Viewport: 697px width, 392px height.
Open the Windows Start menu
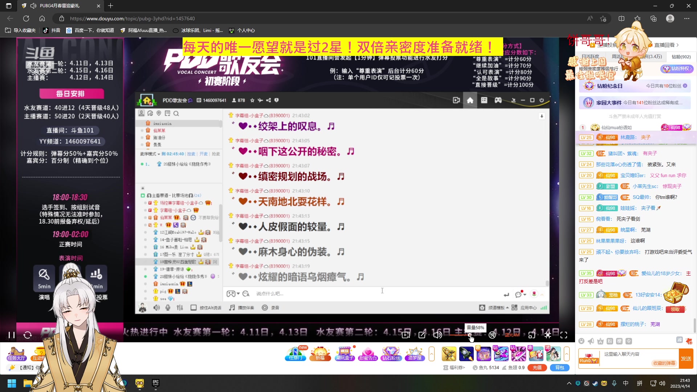tap(12, 383)
